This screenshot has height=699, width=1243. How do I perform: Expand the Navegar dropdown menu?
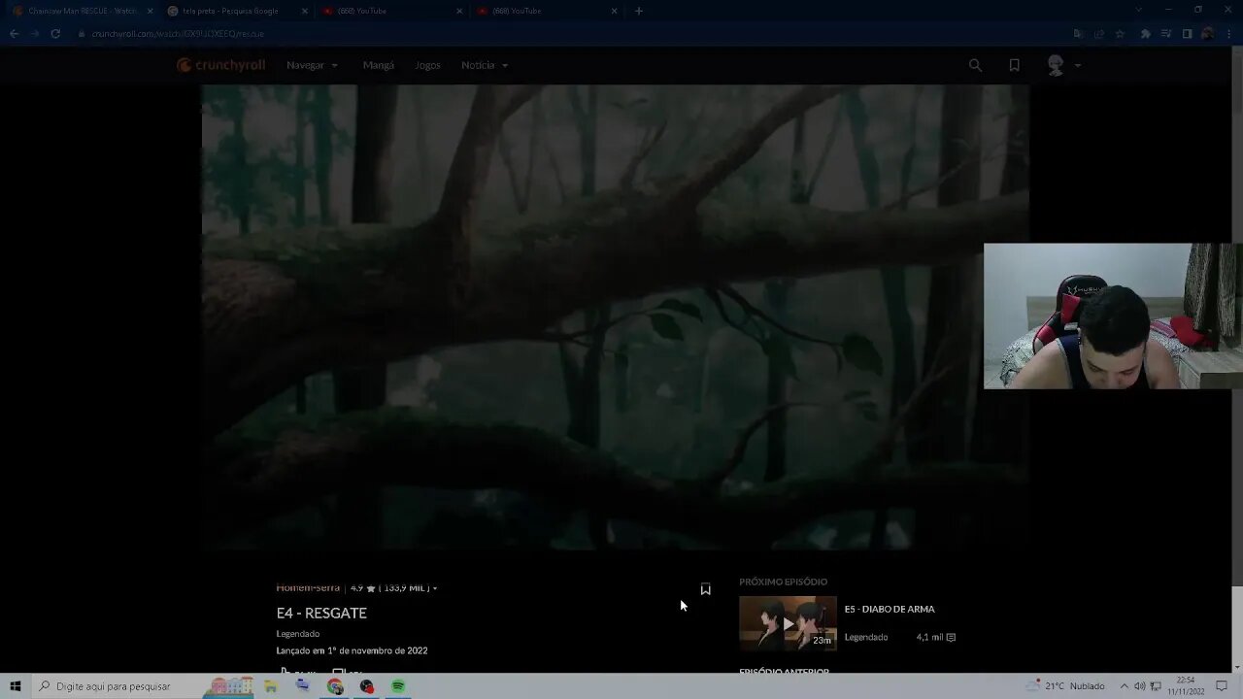click(x=312, y=65)
